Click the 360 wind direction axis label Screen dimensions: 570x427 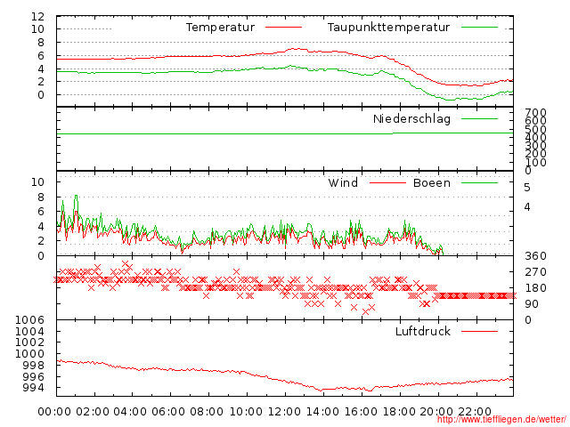click(535, 256)
